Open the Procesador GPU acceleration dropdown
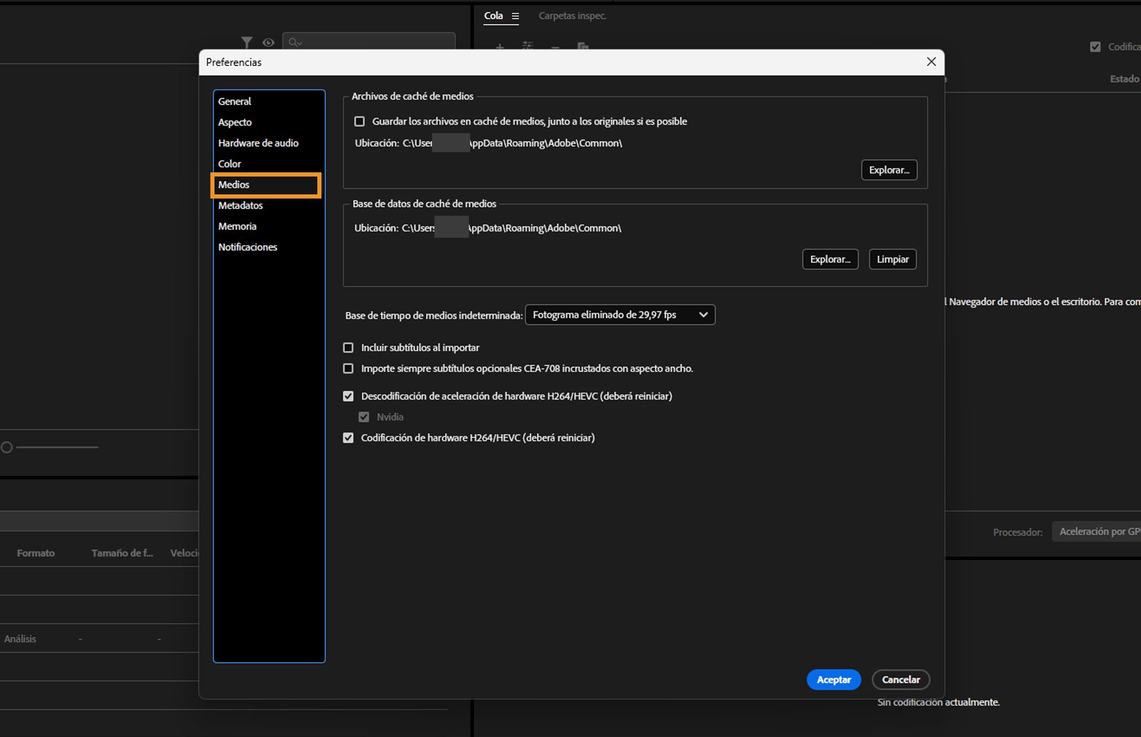1141x737 pixels. point(1097,531)
